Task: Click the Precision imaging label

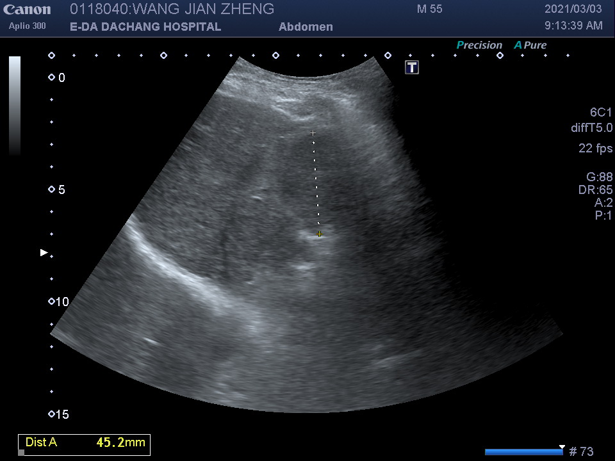Action: coord(479,45)
